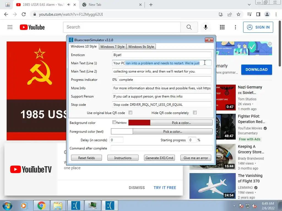Click the Chrome address bar URL
The height and width of the screenshot is (211, 282).
click(x=71, y=14)
